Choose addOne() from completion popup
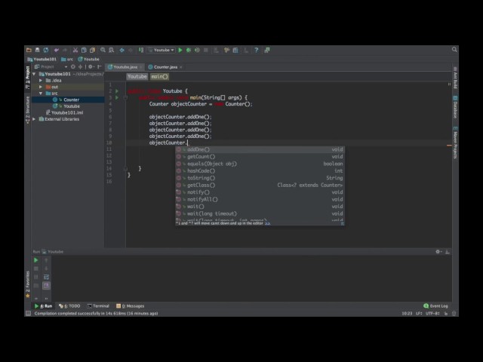Viewport: 483px width, 362px height. pos(260,149)
